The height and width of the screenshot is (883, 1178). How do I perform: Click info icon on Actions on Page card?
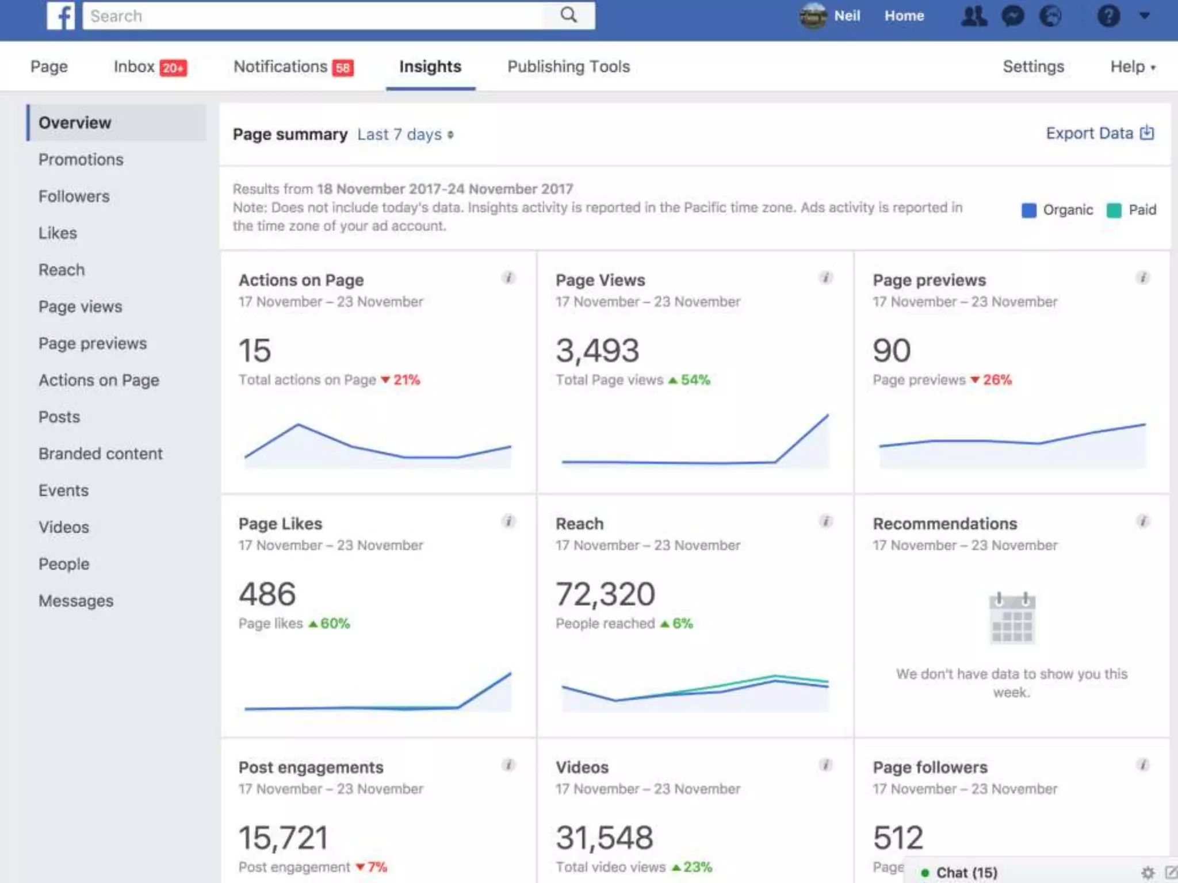coord(508,278)
